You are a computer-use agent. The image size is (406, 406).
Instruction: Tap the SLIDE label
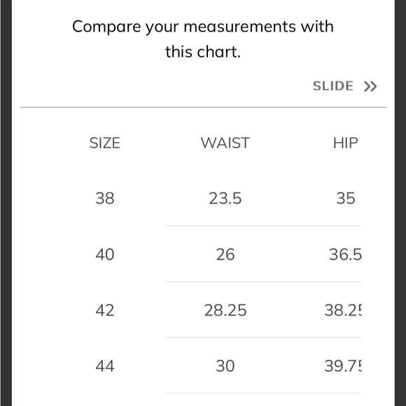point(333,86)
